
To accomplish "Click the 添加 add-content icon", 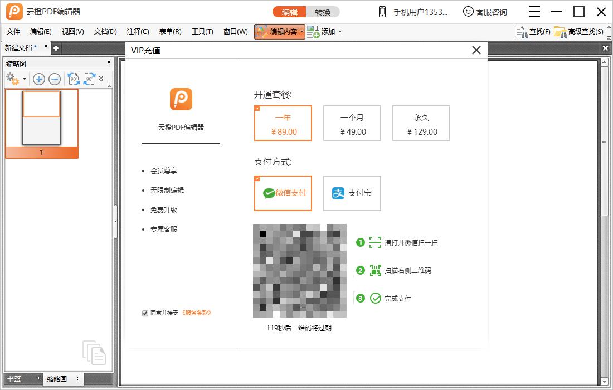I will coord(313,32).
